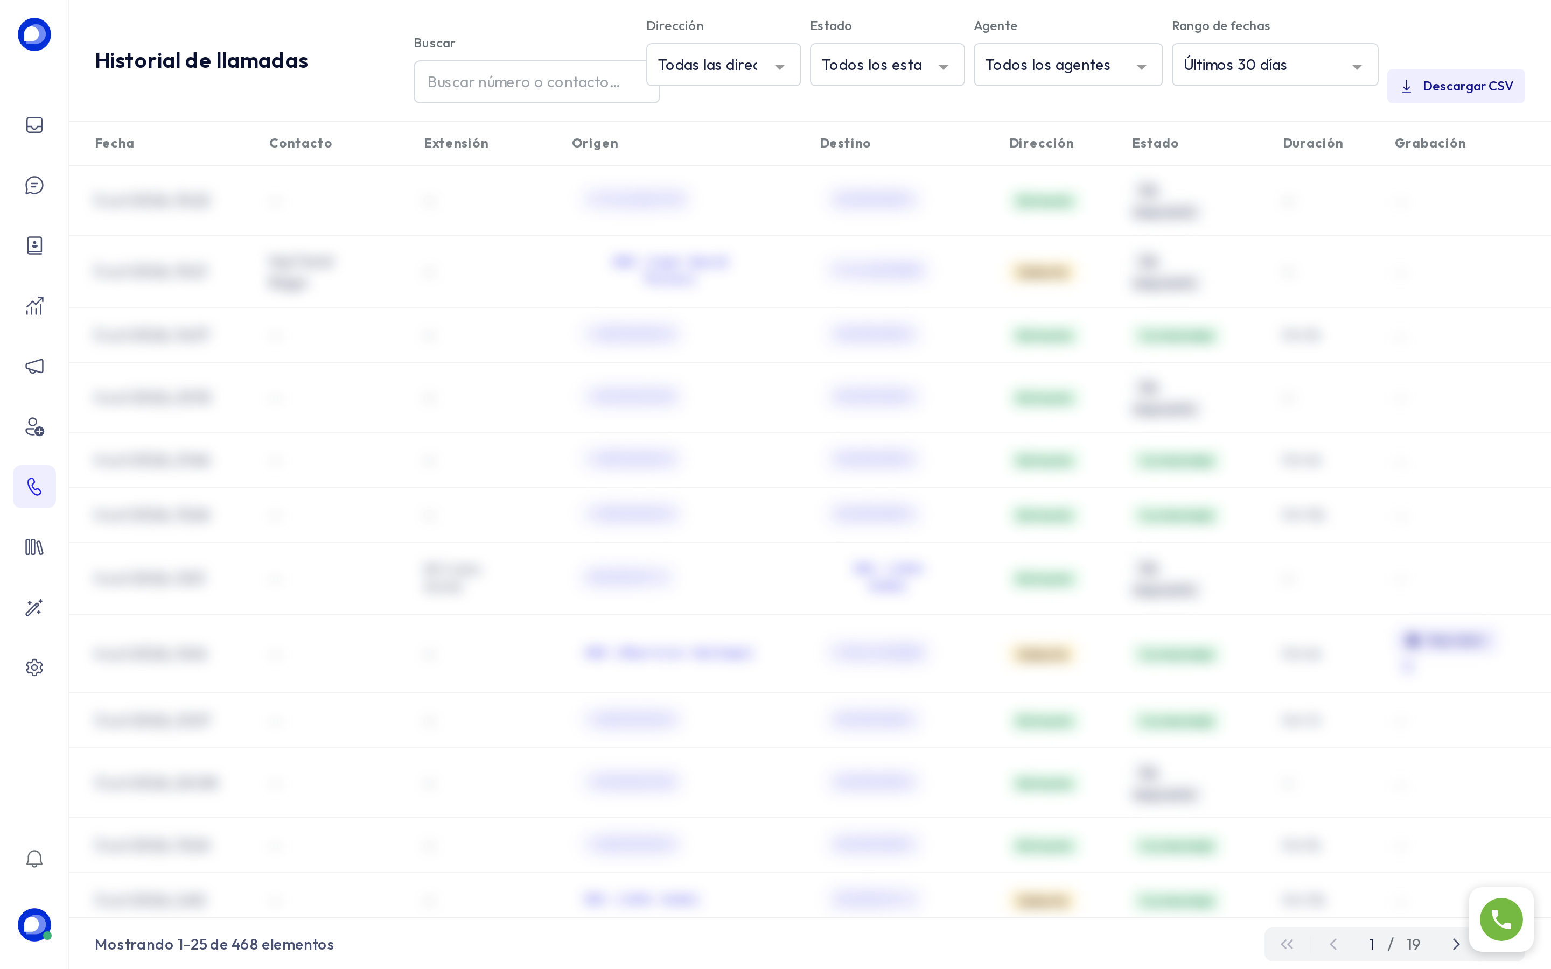Open the contacts book sidebar icon
Screen dimensions: 1551x969
[x=34, y=245]
